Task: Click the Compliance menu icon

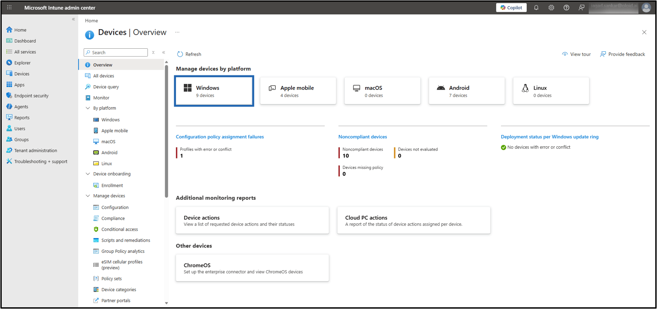Action: pyautogui.click(x=96, y=218)
